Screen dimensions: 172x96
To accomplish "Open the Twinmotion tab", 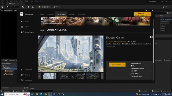I will tap(81, 14).
